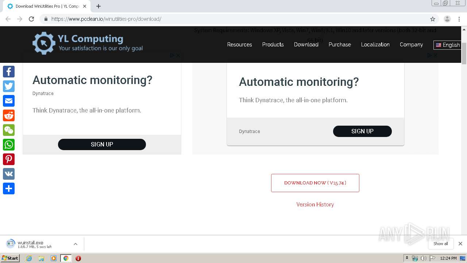467x263 pixels.
Task: Close the downloads bar
Action: (460, 244)
